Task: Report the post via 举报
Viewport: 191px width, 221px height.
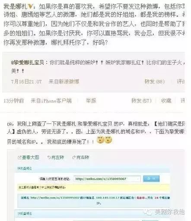Action: [x=91, y=101]
